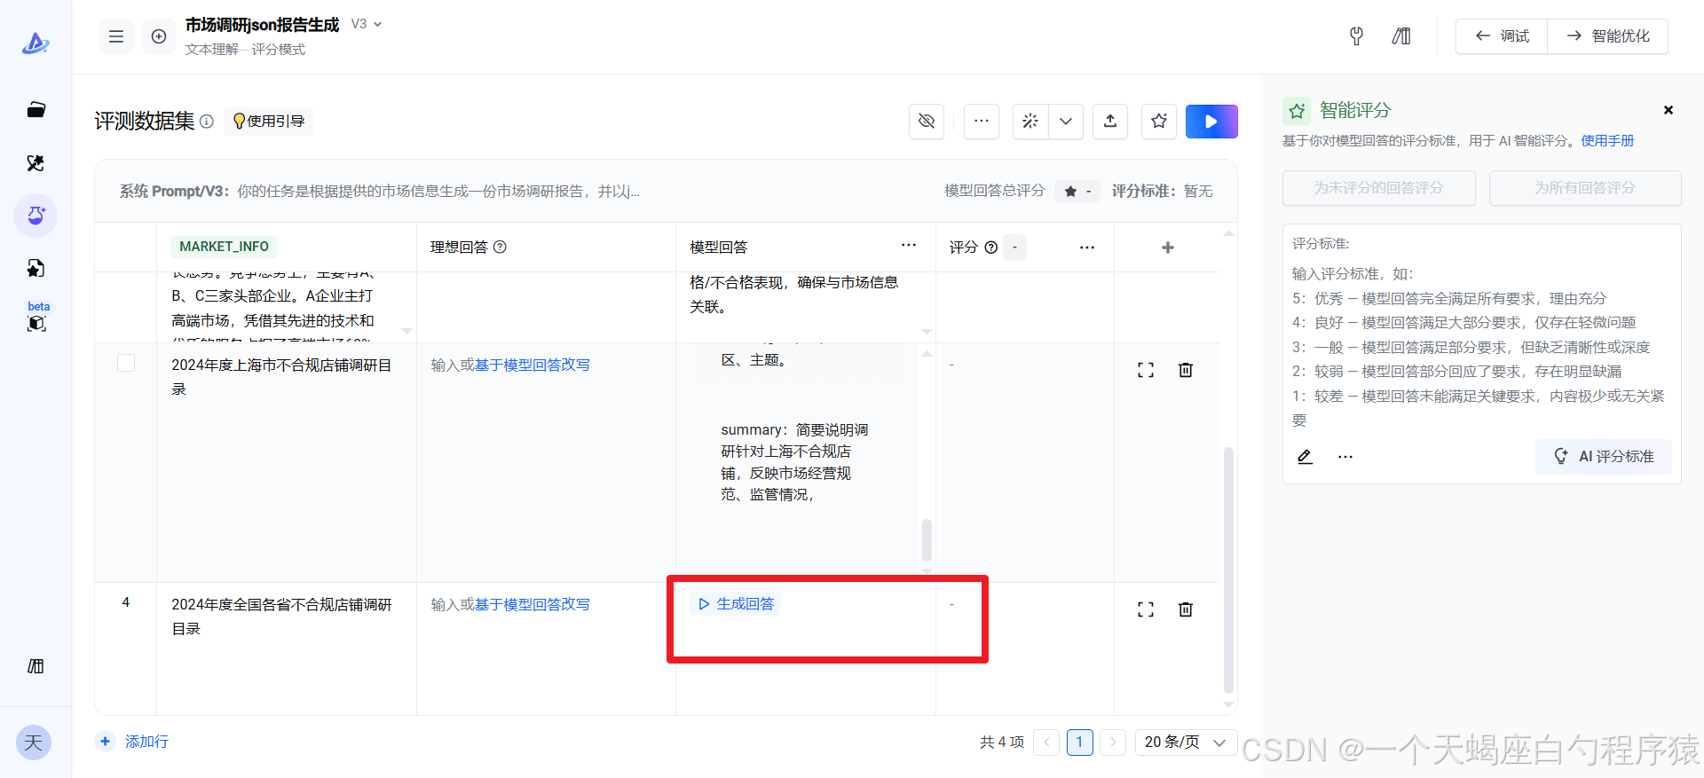The height and width of the screenshot is (778, 1704).
Task: Close the 智能评分 panel
Action: pos(1668,110)
